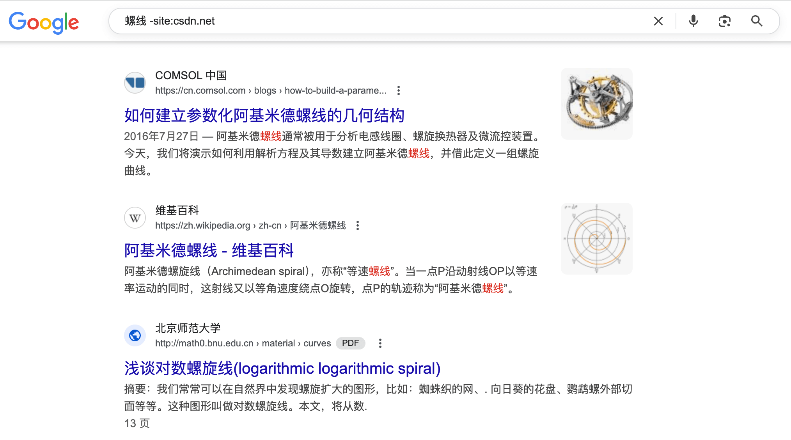Click the 维基百科 site name
Image resolution: width=791 pixels, height=440 pixels.
177,210
